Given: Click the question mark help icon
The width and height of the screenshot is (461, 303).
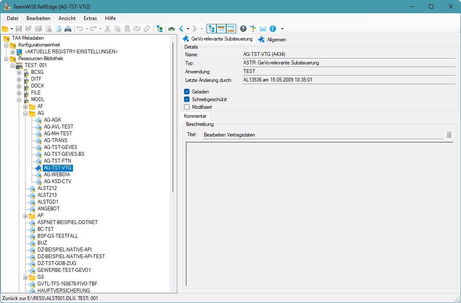Looking at the screenshot, I should (243, 29).
